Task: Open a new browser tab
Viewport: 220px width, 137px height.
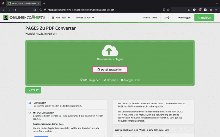Action: [x=44, y=3]
